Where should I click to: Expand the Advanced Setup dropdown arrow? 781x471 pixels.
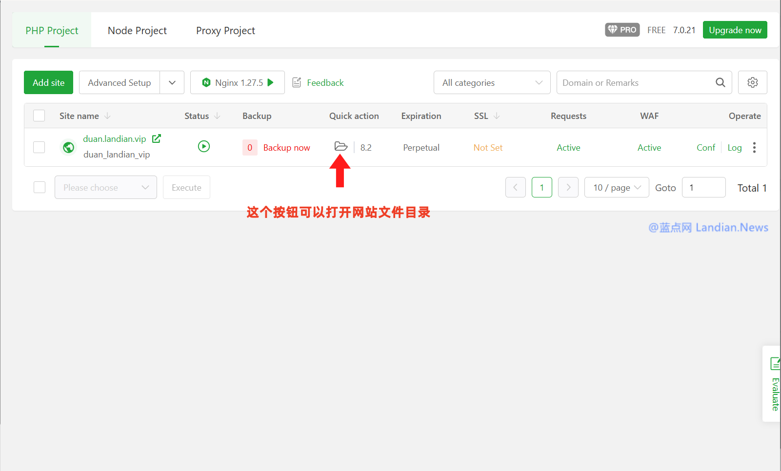pyautogui.click(x=172, y=82)
